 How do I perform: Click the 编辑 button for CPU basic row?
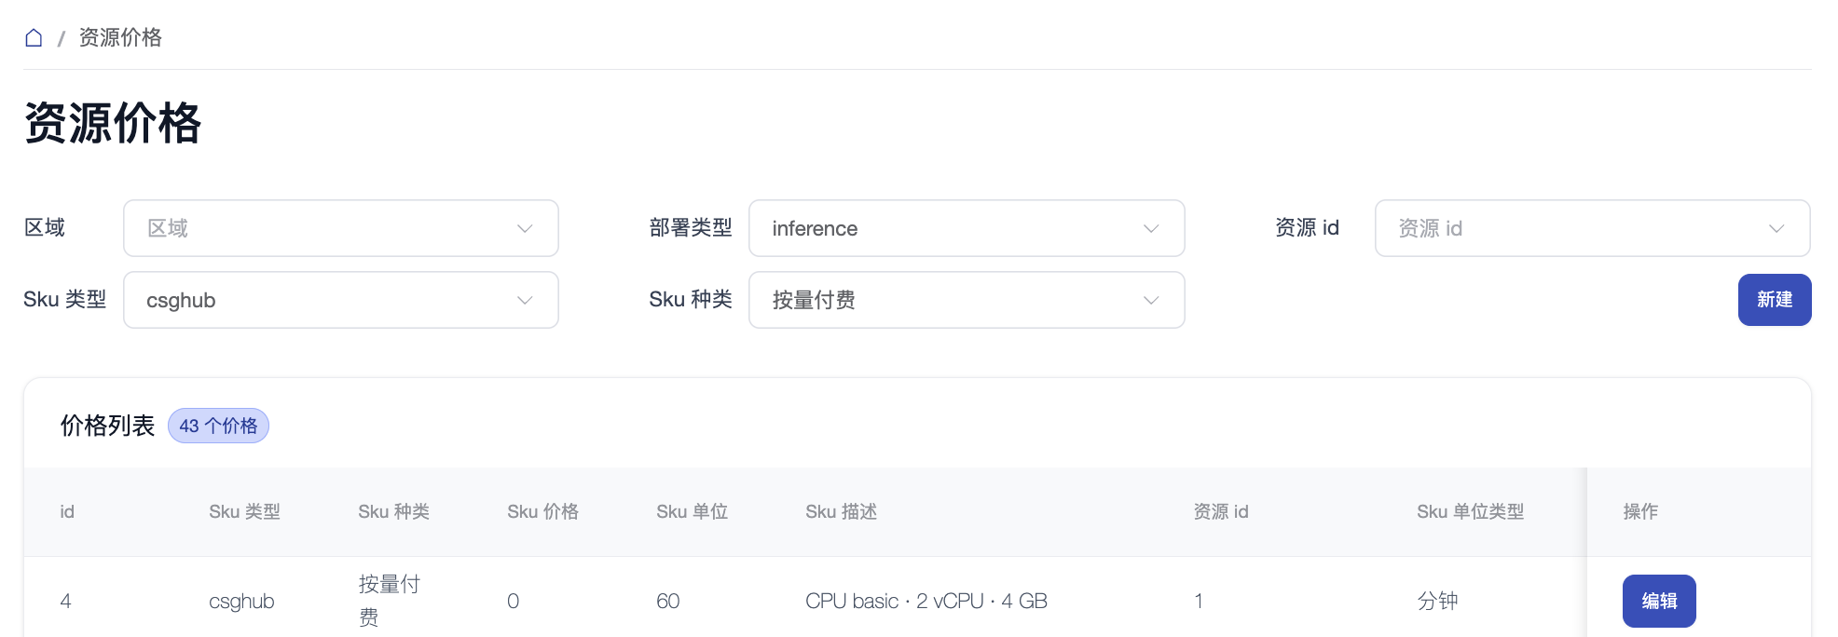tap(1659, 601)
